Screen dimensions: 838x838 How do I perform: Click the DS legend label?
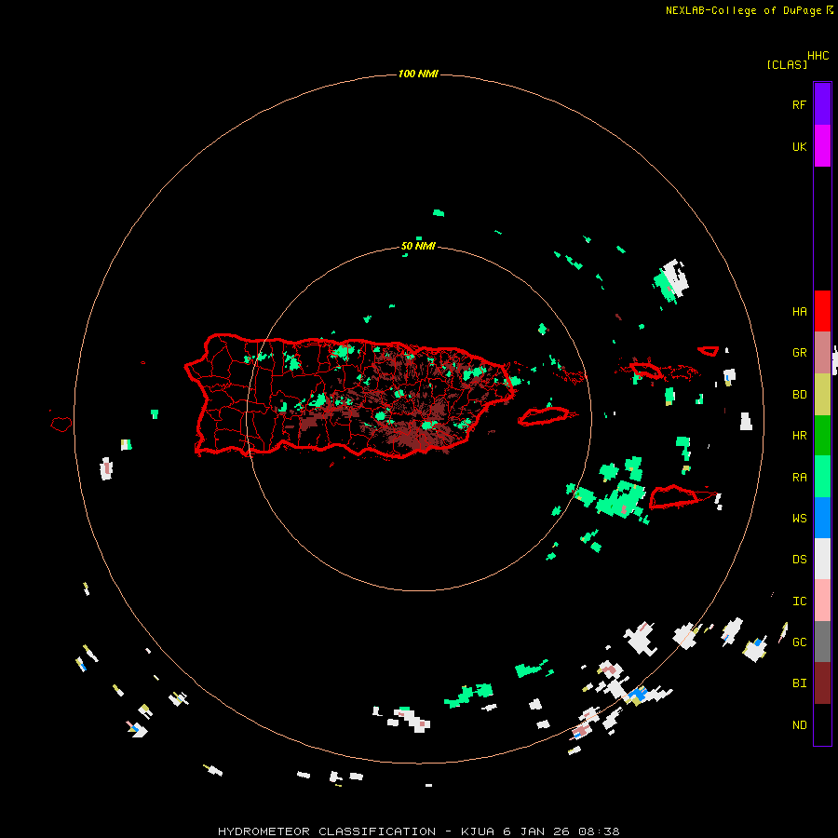tap(799, 560)
